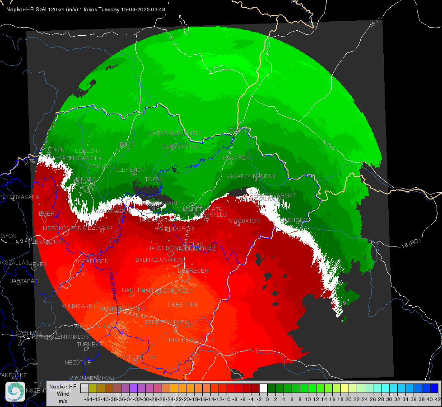Pick the gray swatch at the legend's start

[x=84, y=388]
